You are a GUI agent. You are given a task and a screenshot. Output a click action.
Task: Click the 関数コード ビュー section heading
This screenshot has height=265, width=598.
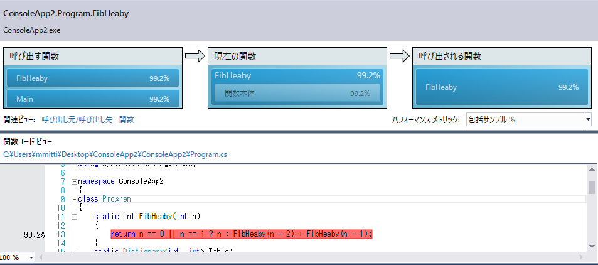point(28,142)
